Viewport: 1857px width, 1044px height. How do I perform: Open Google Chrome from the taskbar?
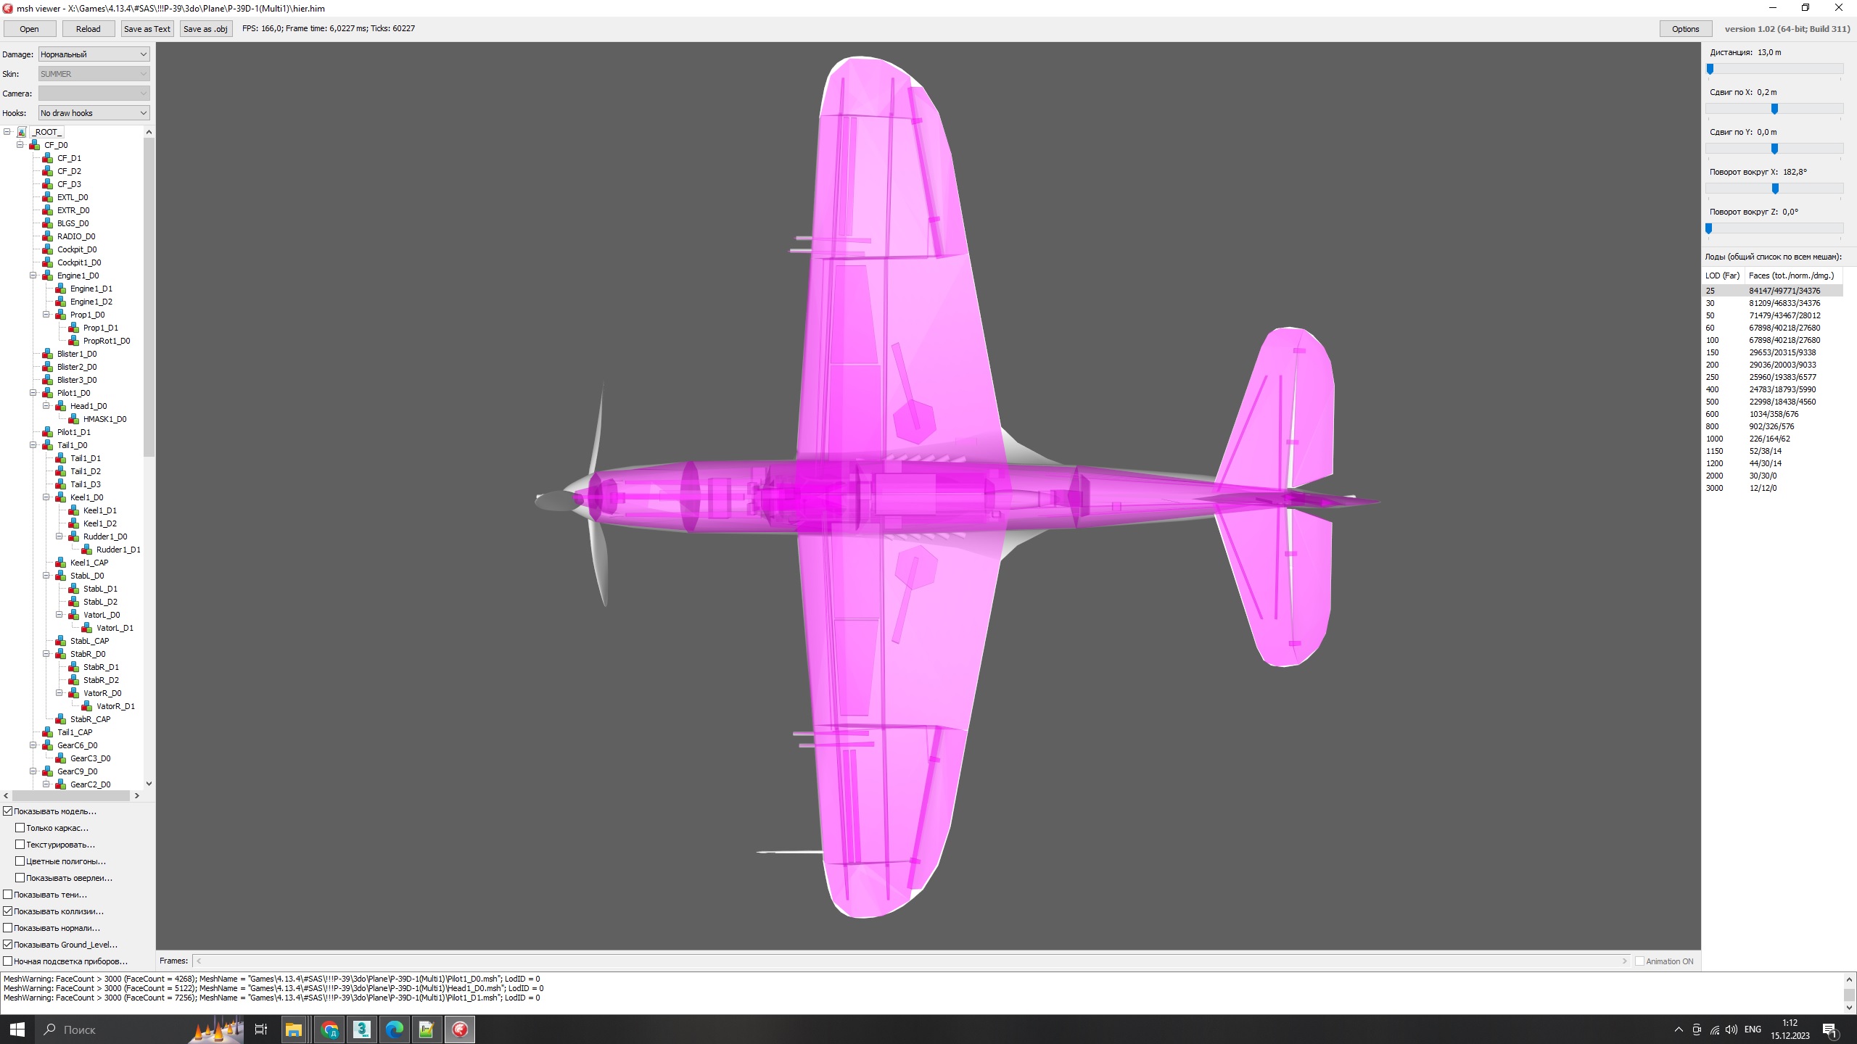pyautogui.click(x=329, y=1029)
